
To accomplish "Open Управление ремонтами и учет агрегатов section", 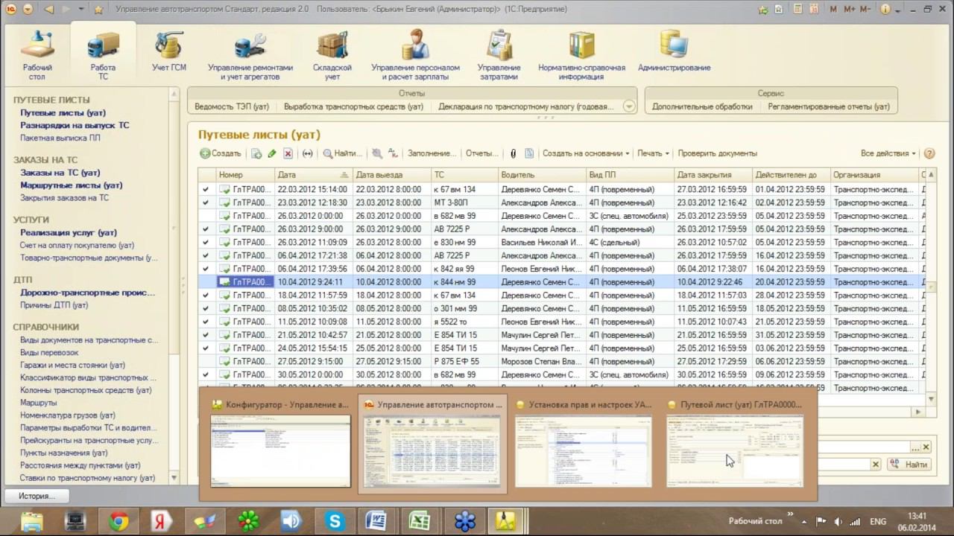I will coord(250,56).
